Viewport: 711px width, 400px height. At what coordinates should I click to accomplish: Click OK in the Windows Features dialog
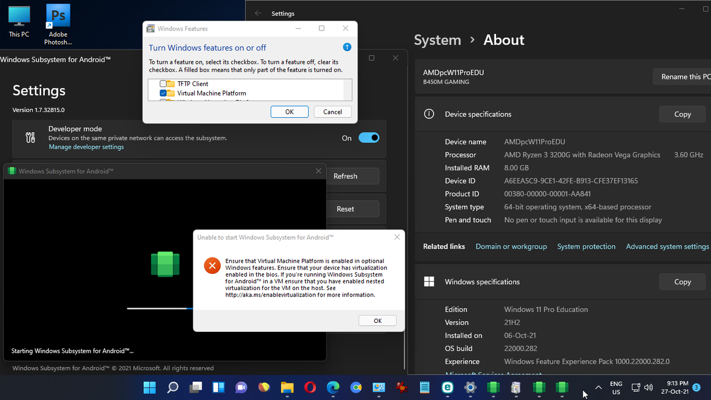[x=289, y=112]
